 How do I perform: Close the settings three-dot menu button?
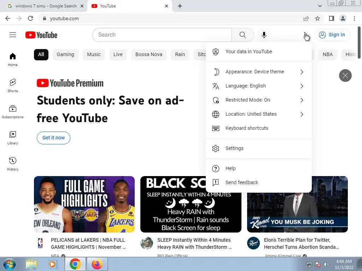click(x=305, y=35)
